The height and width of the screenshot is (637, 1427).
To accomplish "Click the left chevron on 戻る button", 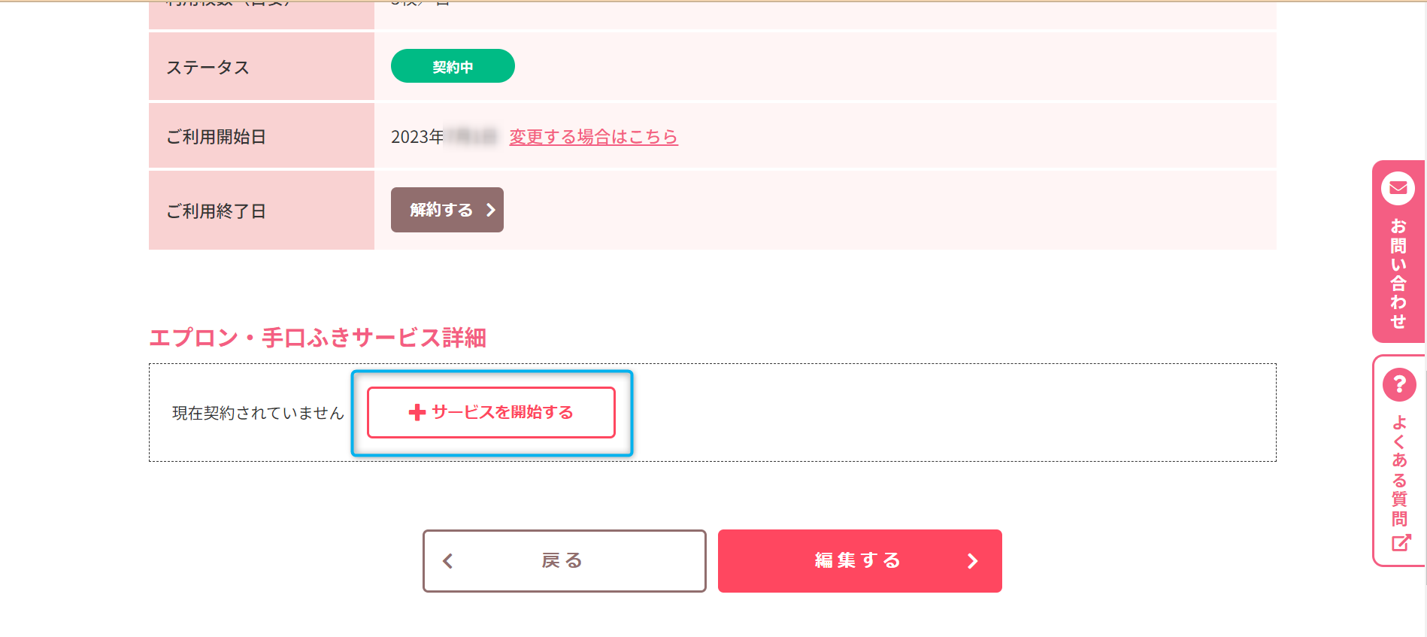I will (x=448, y=561).
